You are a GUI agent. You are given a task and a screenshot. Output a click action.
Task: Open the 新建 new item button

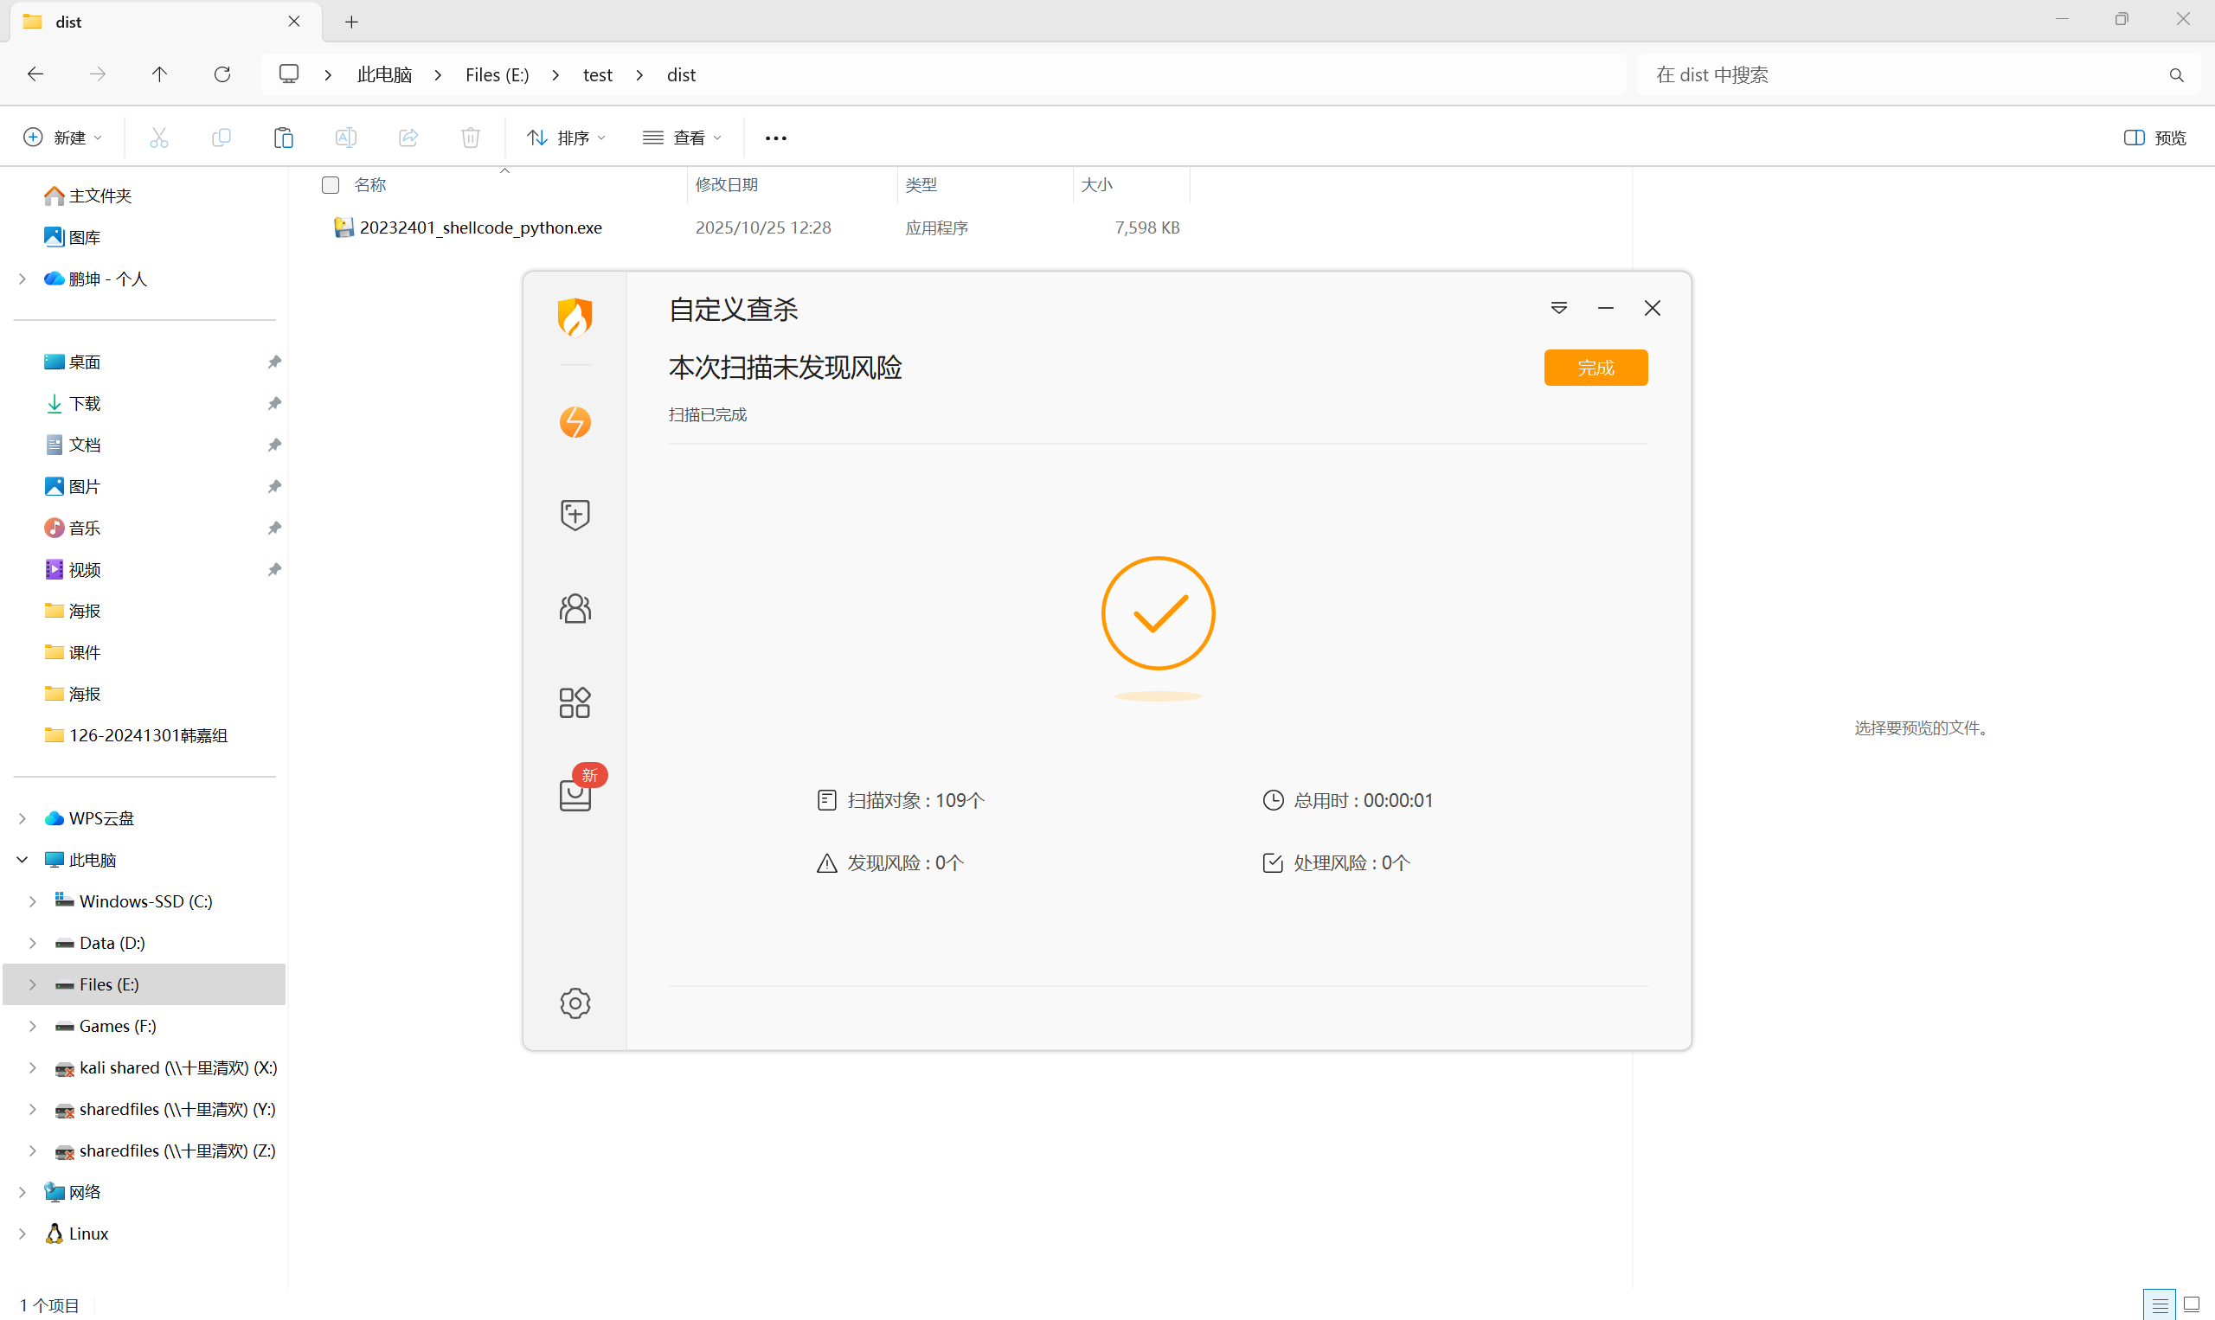(x=62, y=138)
